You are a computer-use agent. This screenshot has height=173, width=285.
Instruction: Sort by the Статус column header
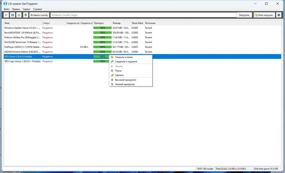pos(54,23)
